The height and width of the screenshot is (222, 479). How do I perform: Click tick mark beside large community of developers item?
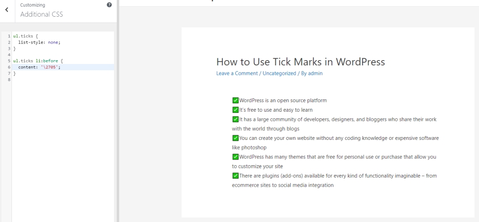pos(235,119)
